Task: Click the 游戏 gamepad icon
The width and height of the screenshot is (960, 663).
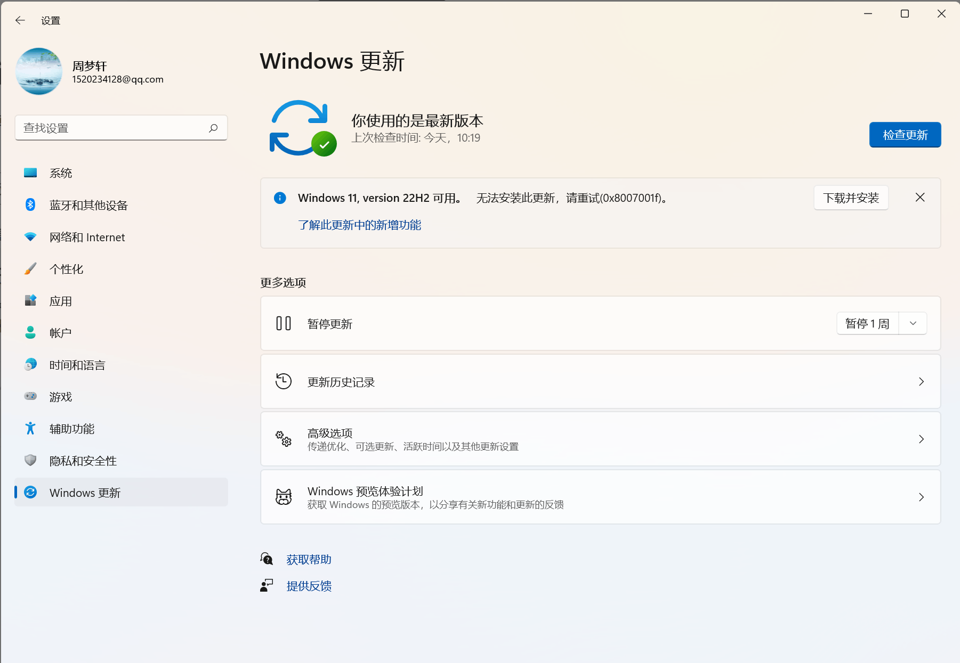Action: coord(30,396)
